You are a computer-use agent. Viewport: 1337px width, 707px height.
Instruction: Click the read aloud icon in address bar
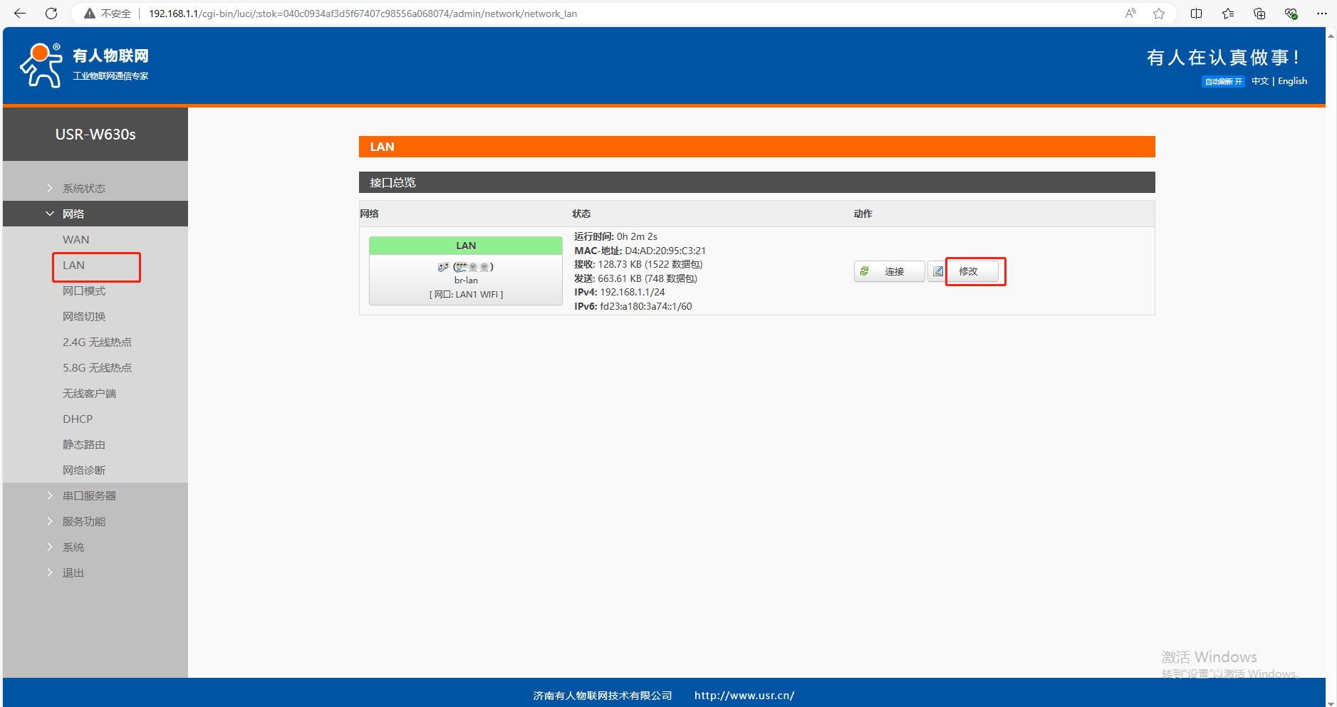coord(1130,14)
